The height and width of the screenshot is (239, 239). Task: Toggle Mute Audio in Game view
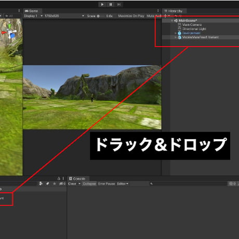pyautogui.click(x=154, y=16)
